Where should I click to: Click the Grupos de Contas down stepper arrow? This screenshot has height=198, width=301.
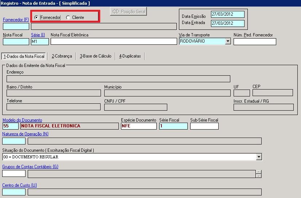[259, 176]
